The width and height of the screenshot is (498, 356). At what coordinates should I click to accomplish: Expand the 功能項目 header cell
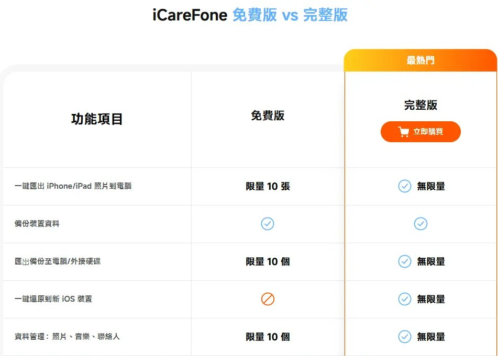96,119
